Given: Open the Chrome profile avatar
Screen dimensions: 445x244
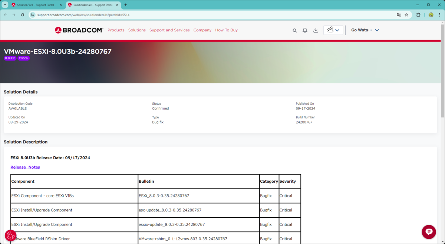Looking at the screenshot, I should (x=431, y=15).
